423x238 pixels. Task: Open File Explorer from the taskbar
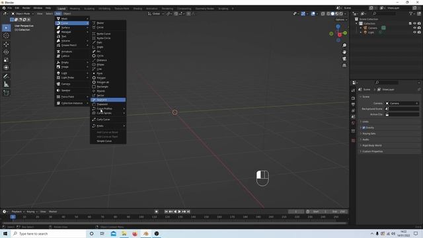tap(124, 233)
